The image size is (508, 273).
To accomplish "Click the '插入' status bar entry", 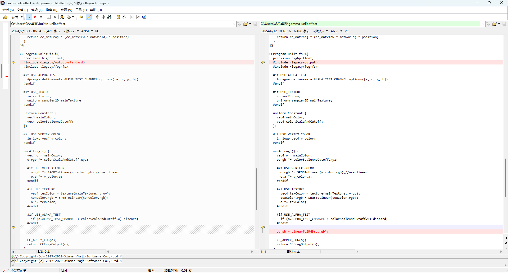I will click(151, 271).
